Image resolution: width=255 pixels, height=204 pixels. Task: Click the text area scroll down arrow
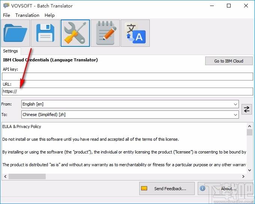pyautogui.click(x=249, y=170)
